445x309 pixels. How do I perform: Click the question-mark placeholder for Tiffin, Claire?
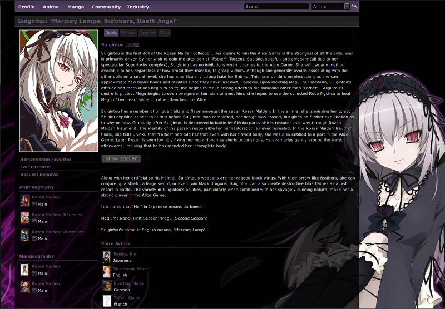[107, 301]
